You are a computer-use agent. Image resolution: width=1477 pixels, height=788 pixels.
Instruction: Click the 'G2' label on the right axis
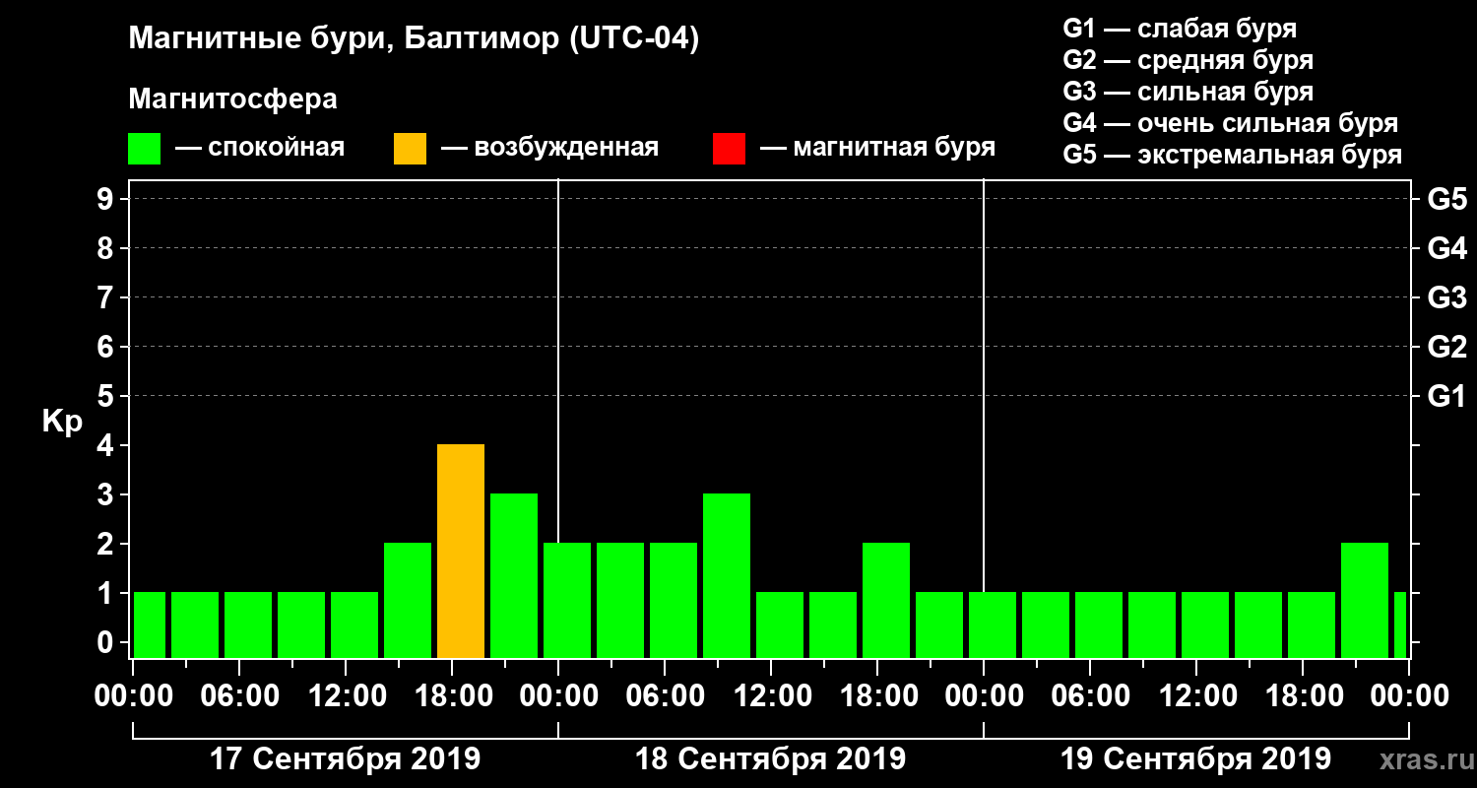point(1446,348)
